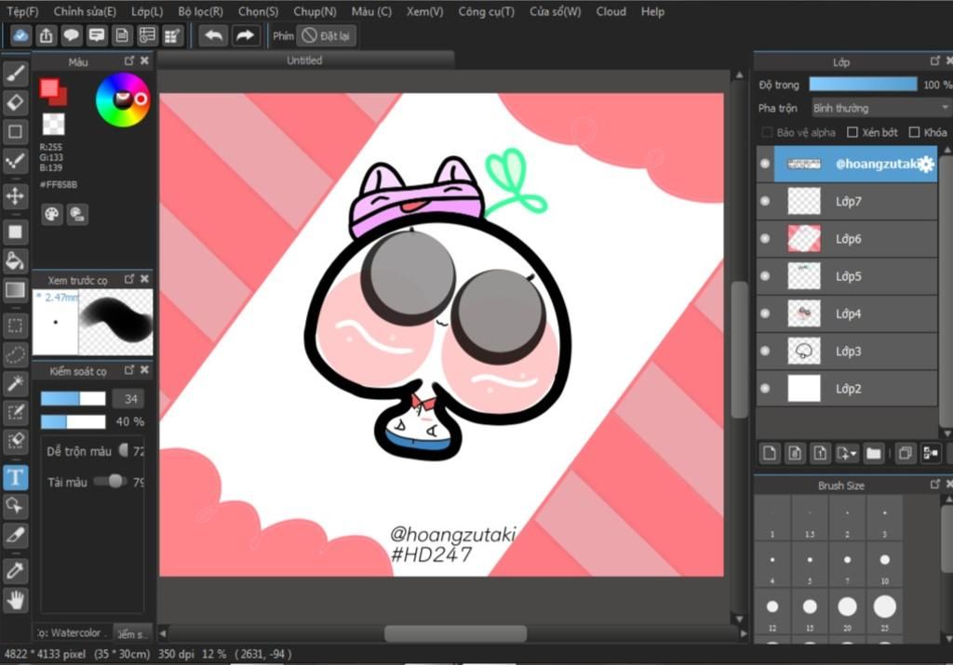Image resolution: width=953 pixels, height=665 pixels.
Task: Select the Brush tool
Action: (15, 73)
